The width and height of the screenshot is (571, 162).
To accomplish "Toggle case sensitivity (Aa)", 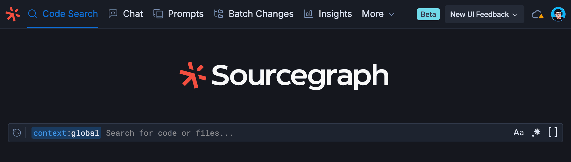I will (x=519, y=132).
